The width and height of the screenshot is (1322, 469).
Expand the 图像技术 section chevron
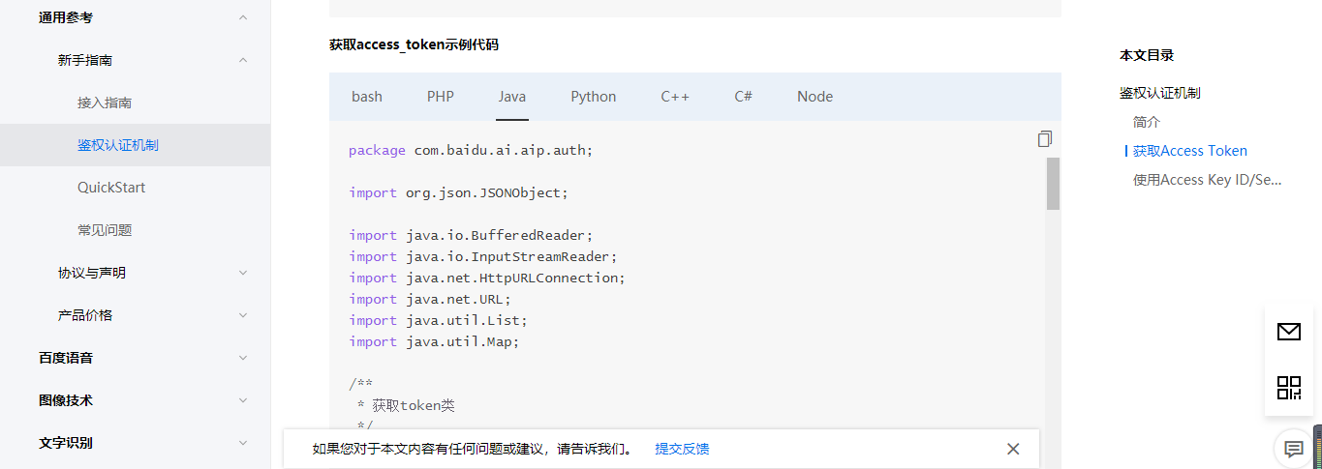coord(243,400)
